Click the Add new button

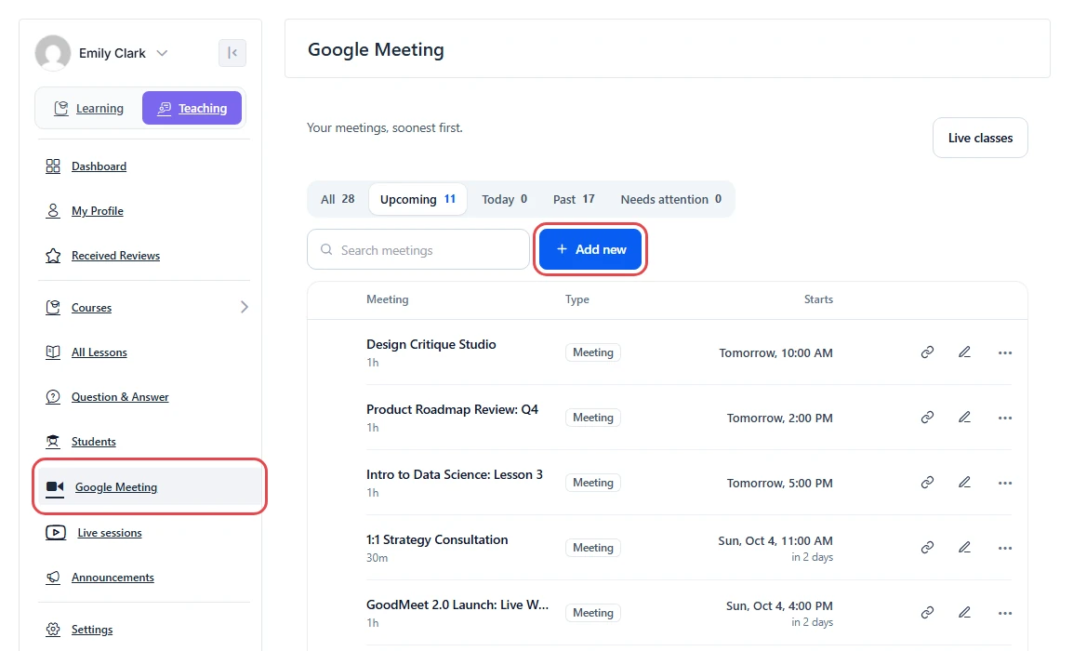pos(590,249)
